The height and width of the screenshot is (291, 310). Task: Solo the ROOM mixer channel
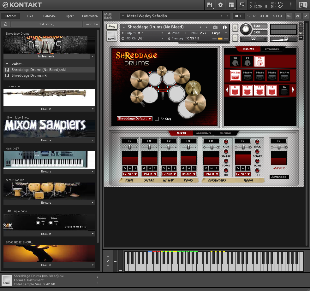[248, 168]
